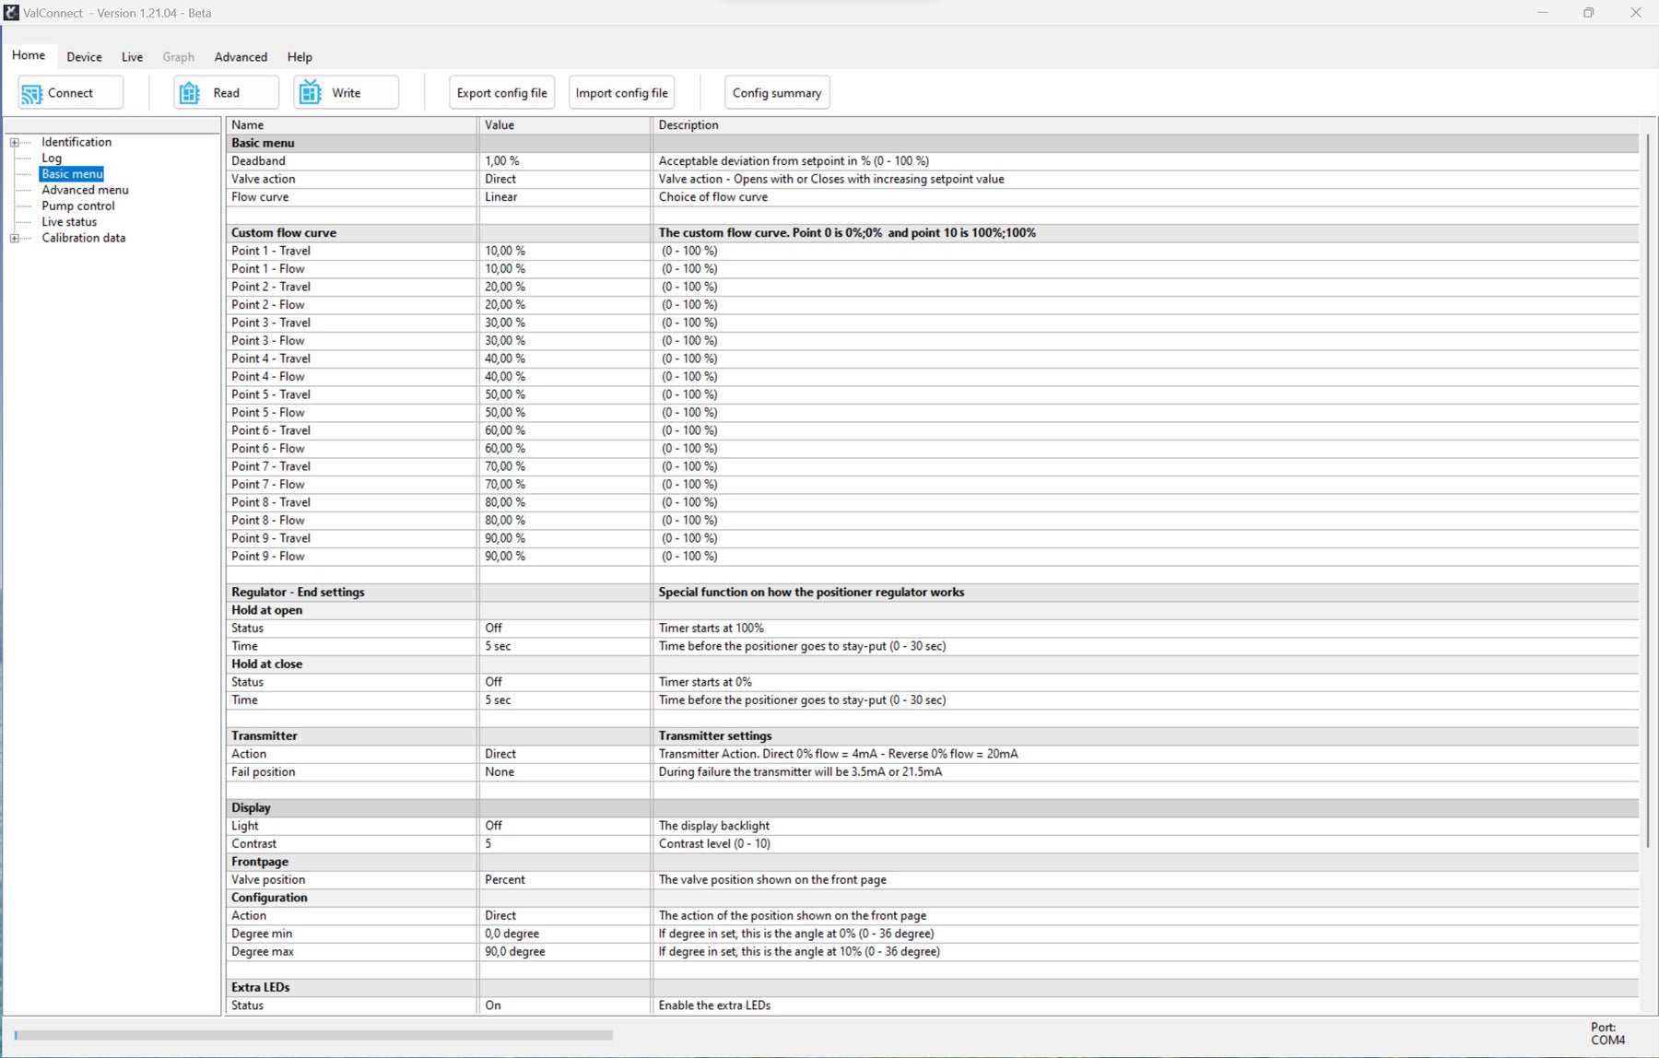Image resolution: width=1659 pixels, height=1058 pixels.
Task: Click the horizontal scrollbar at the bottom
Action: tap(313, 1034)
